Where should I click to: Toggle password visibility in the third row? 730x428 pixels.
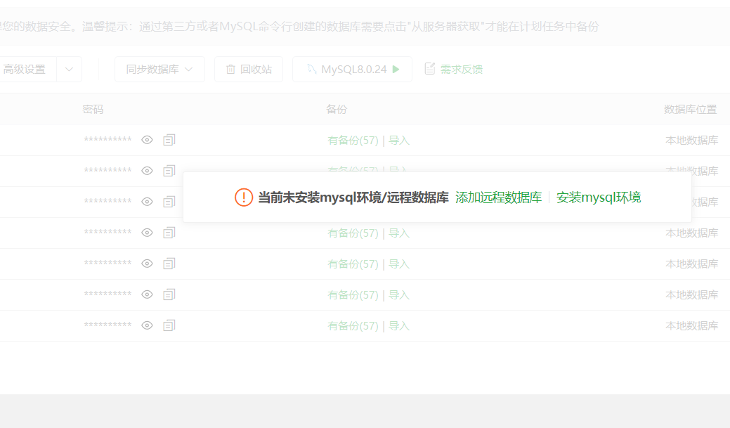[147, 202]
